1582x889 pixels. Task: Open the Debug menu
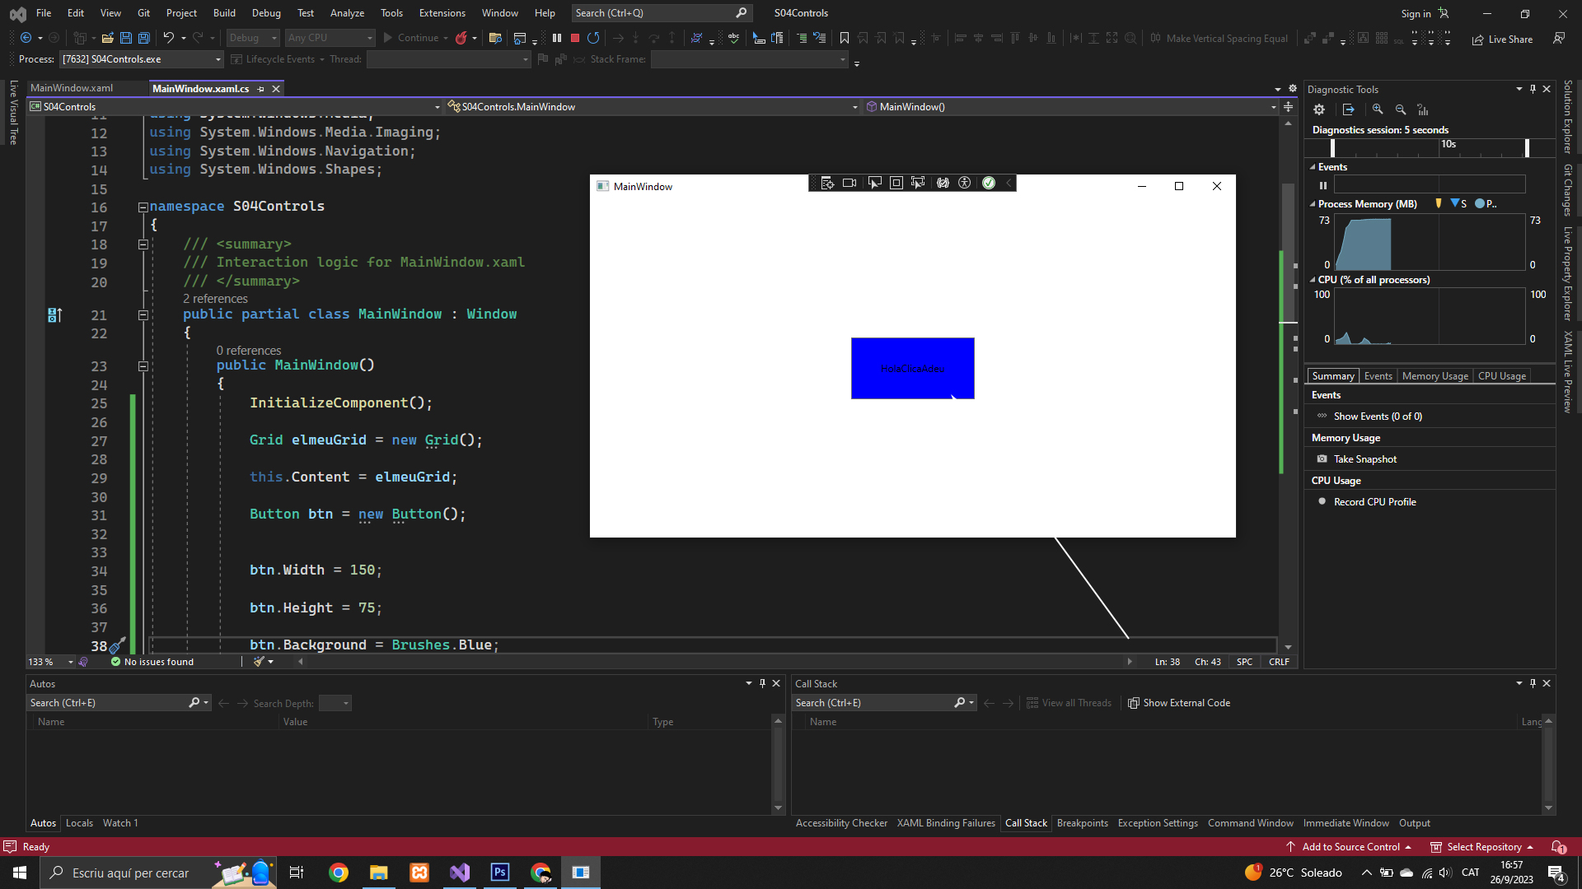pos(265,13)
